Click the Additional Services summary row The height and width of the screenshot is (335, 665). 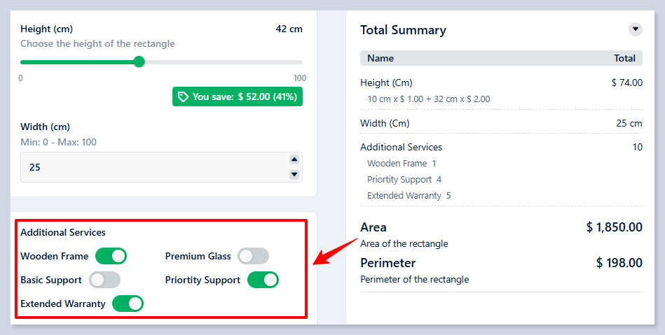tap(401, 147)
